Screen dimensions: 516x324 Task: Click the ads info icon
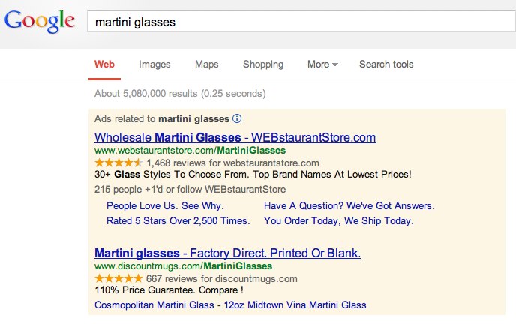[x=237, y=118]
